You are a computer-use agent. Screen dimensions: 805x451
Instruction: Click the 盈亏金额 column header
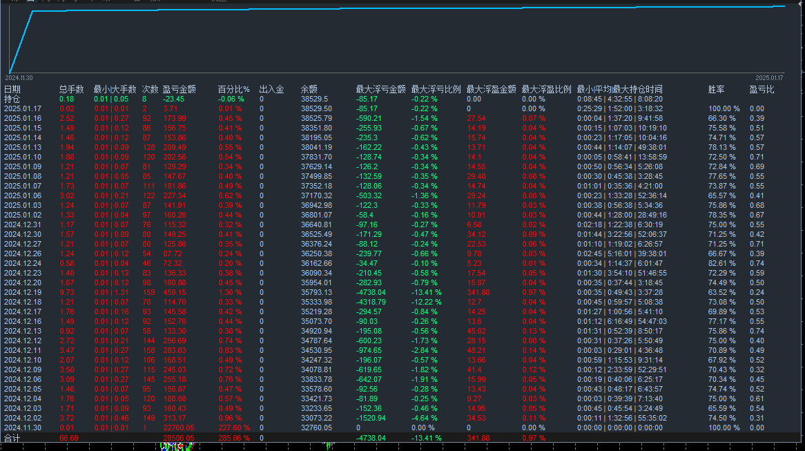pos(180,89)
